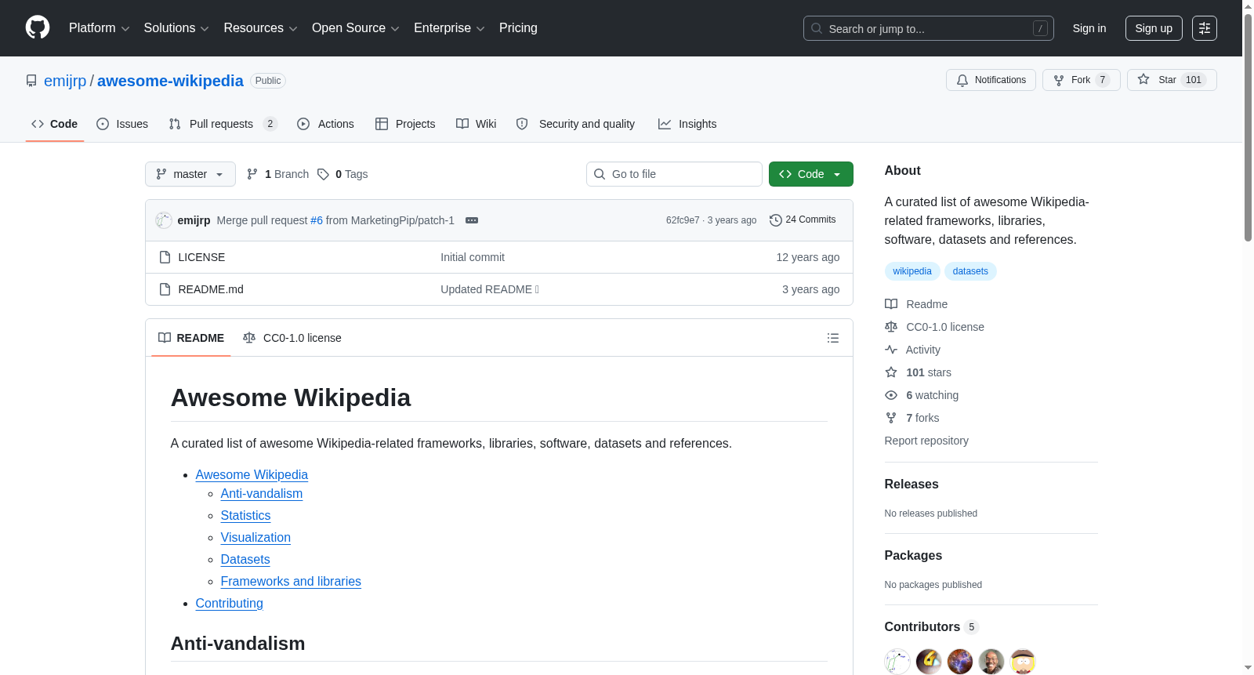Open the fourth contributor avatar

pos(991,662)
